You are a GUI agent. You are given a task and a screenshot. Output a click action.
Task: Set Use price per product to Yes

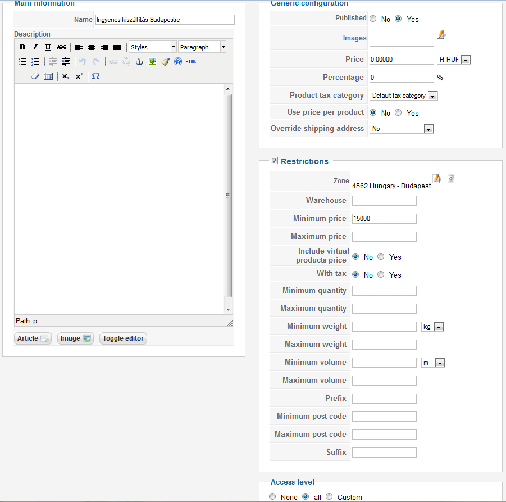coord(398,112)
